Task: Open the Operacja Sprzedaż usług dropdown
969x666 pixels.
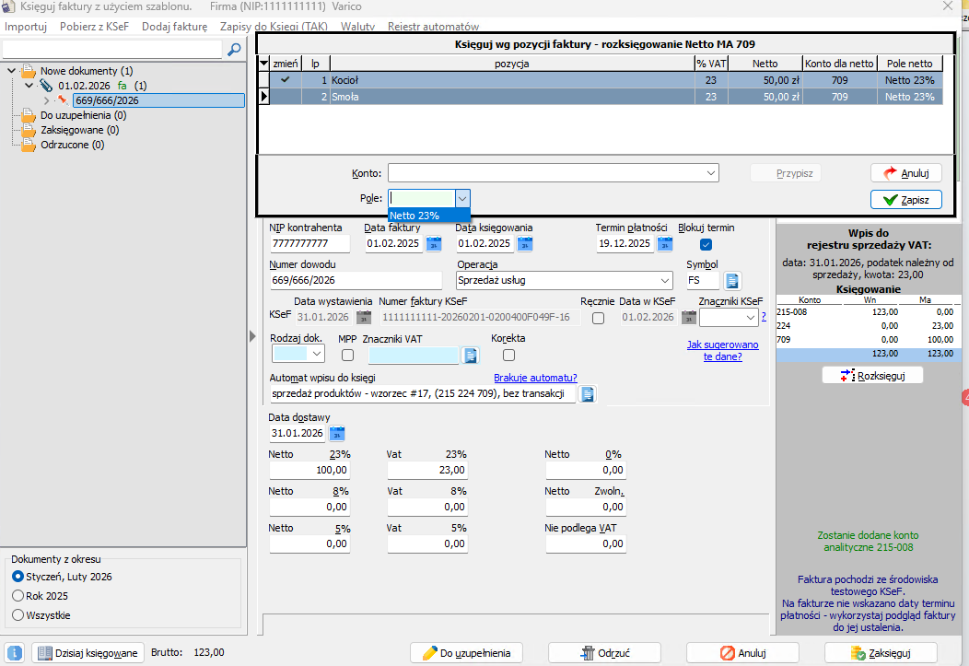Action: (665, 281)
